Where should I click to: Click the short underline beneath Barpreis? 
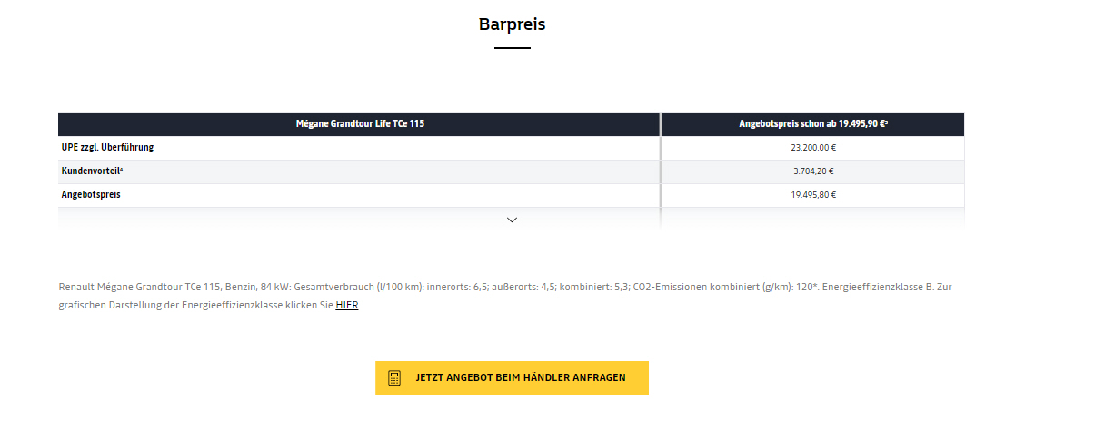click(512, 47)
